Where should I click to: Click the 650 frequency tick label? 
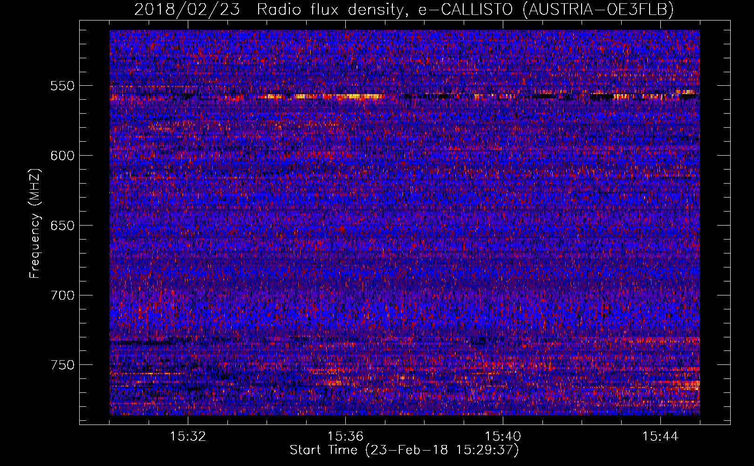(62, 226)
